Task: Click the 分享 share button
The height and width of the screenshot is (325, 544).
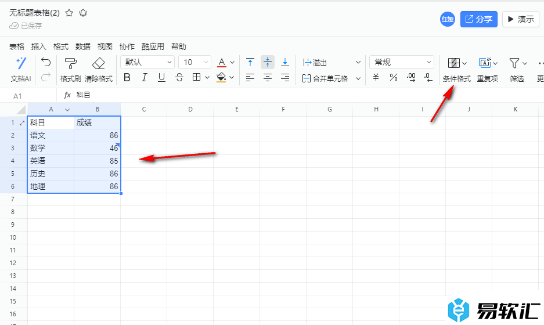Action: point(479,19)
